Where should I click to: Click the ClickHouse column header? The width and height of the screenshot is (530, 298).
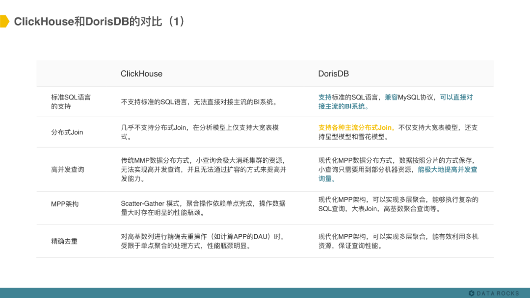tap(142, 74)
